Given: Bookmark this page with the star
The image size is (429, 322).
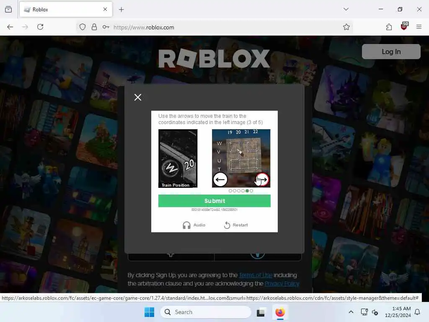Looking at the screenshot, I should [346, 27].
